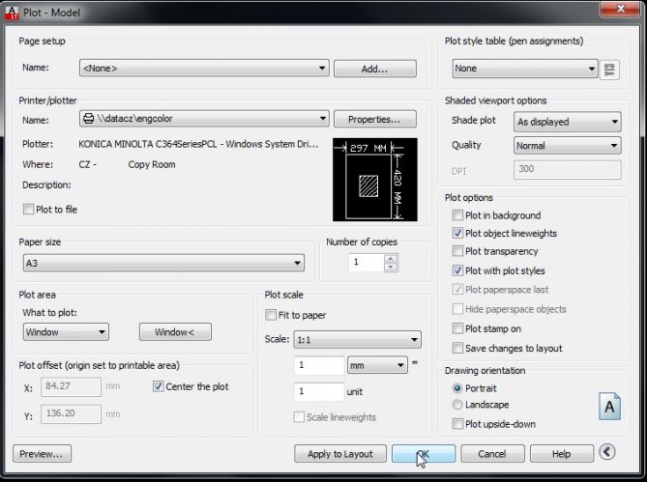The height and width of the screenshot is (482, 647).
Task: Uncheck Center the plot
Action: point(158,386)
